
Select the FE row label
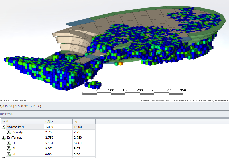click(x=14, y=143)
